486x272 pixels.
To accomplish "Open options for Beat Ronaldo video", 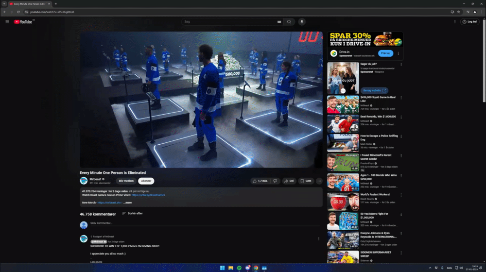I will 401,117.
